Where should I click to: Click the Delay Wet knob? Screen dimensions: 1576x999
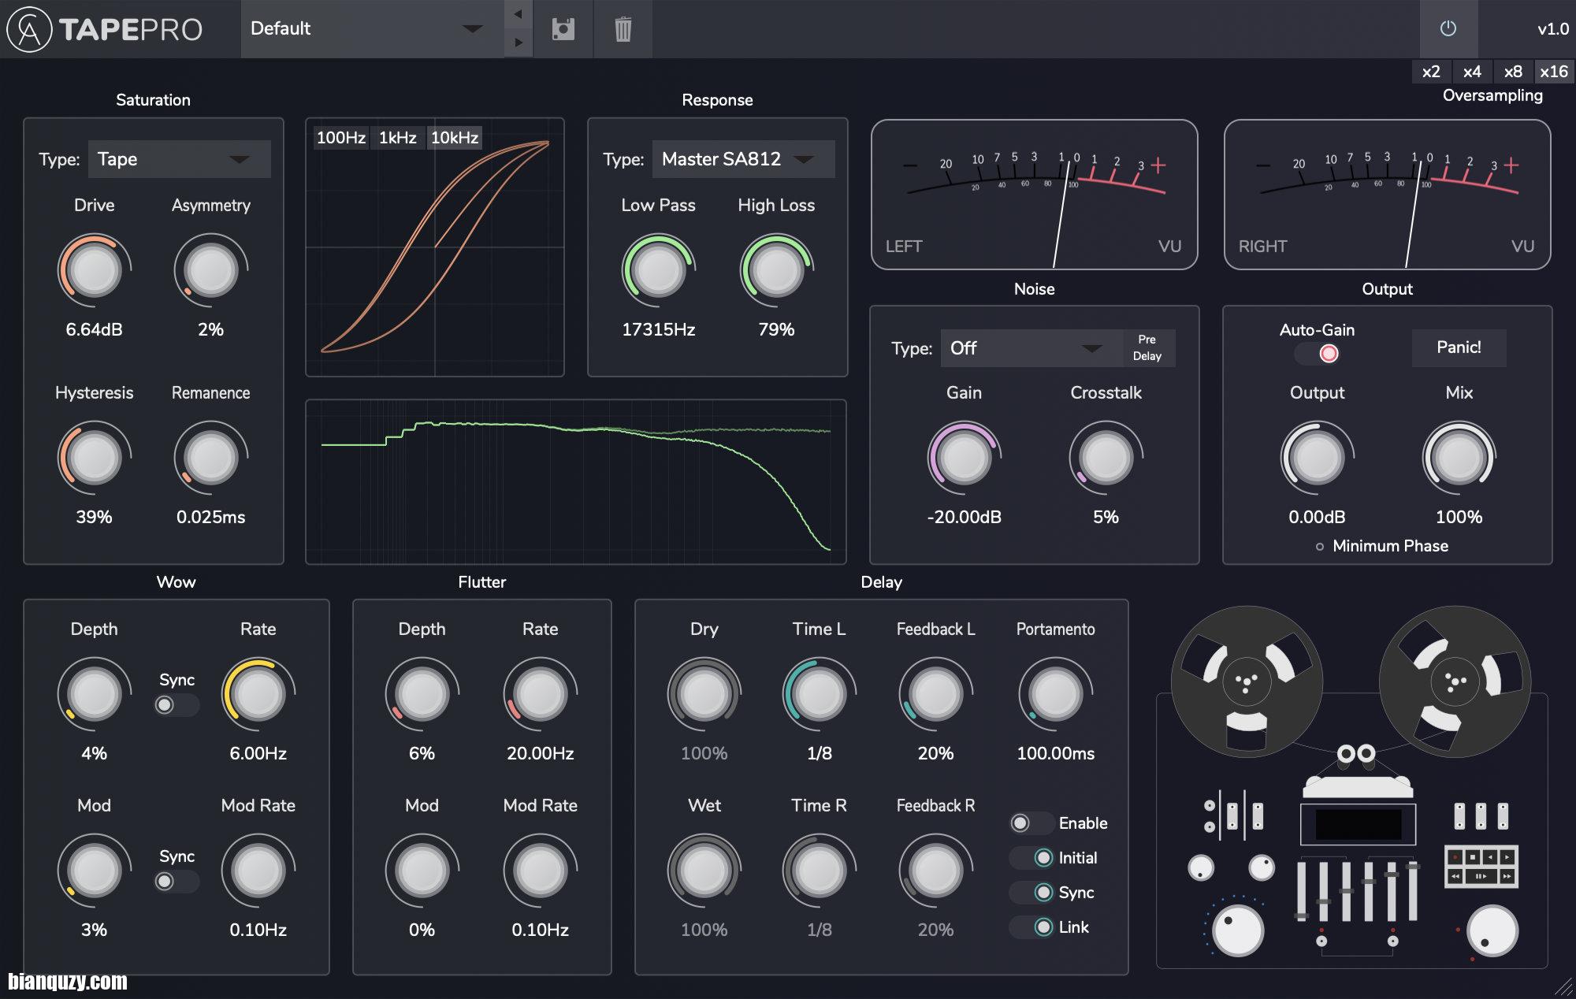[x=704, y=871]
